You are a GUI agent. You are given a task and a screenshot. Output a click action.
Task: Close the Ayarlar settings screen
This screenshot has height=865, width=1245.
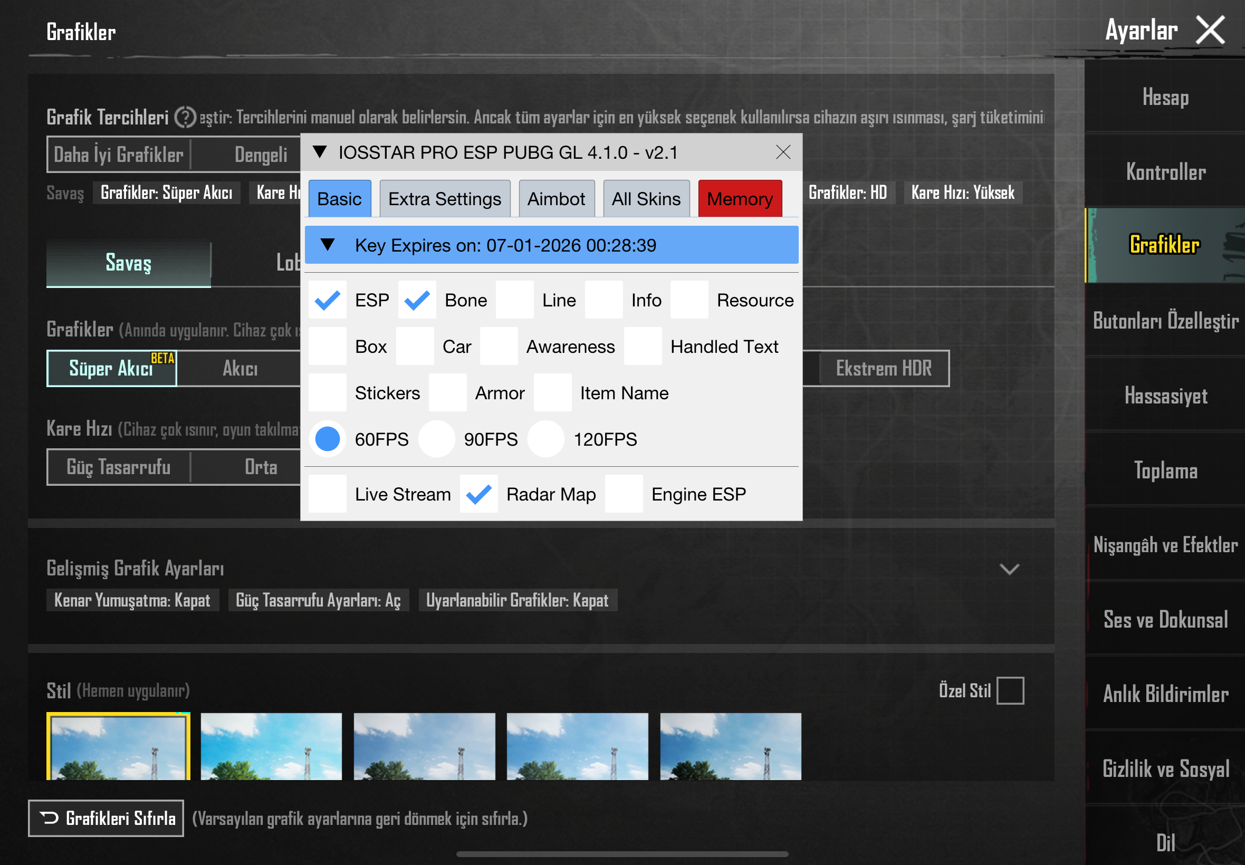pos(1210,30)
